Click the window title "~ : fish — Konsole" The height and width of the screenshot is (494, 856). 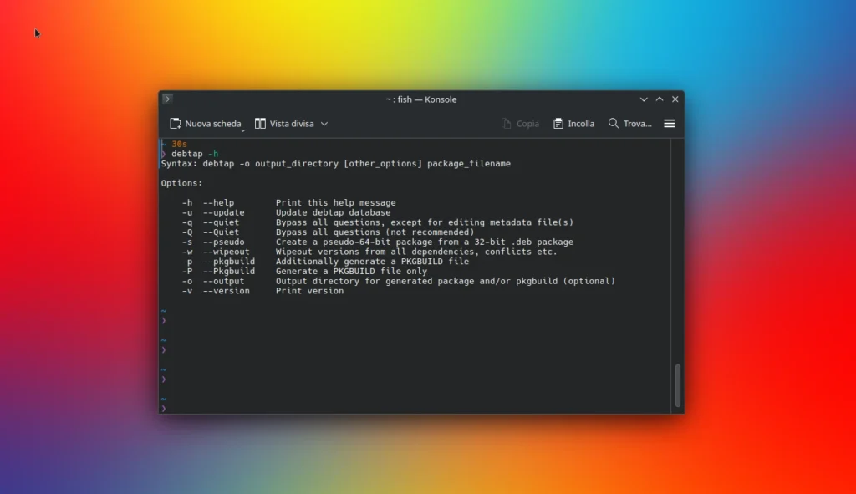click(x=421, y=99)
